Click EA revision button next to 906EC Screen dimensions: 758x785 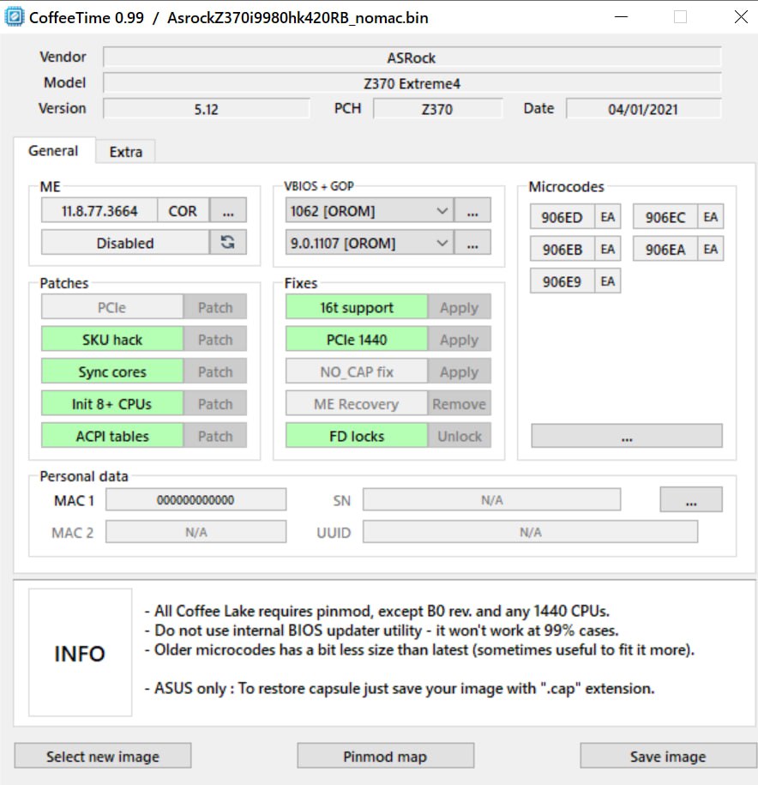711,217
